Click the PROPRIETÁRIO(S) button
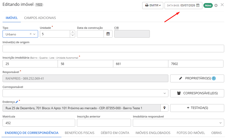 (197, 78)
